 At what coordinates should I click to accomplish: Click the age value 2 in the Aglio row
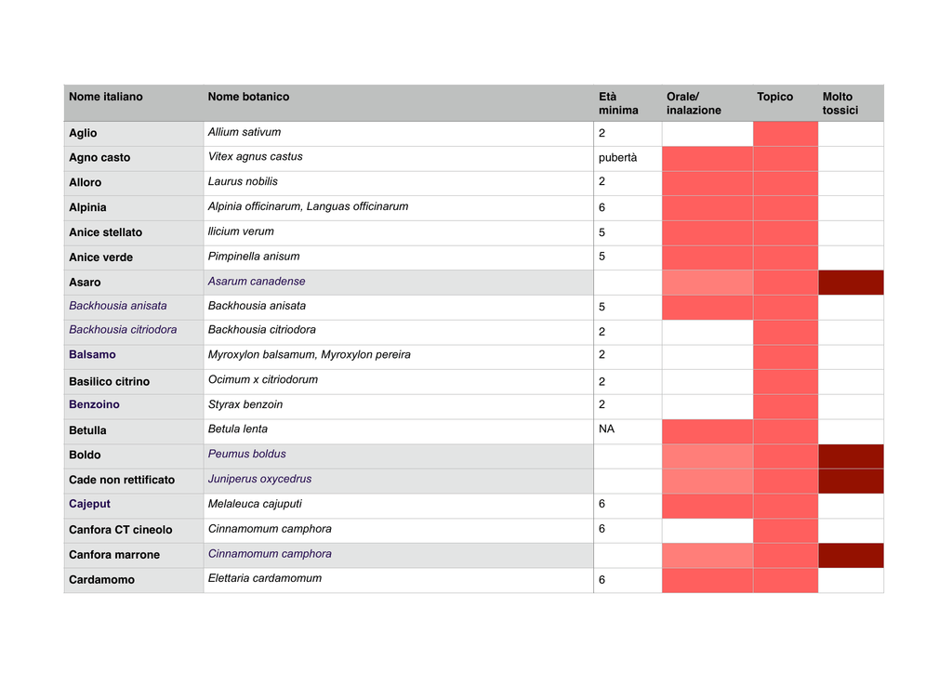602,133
